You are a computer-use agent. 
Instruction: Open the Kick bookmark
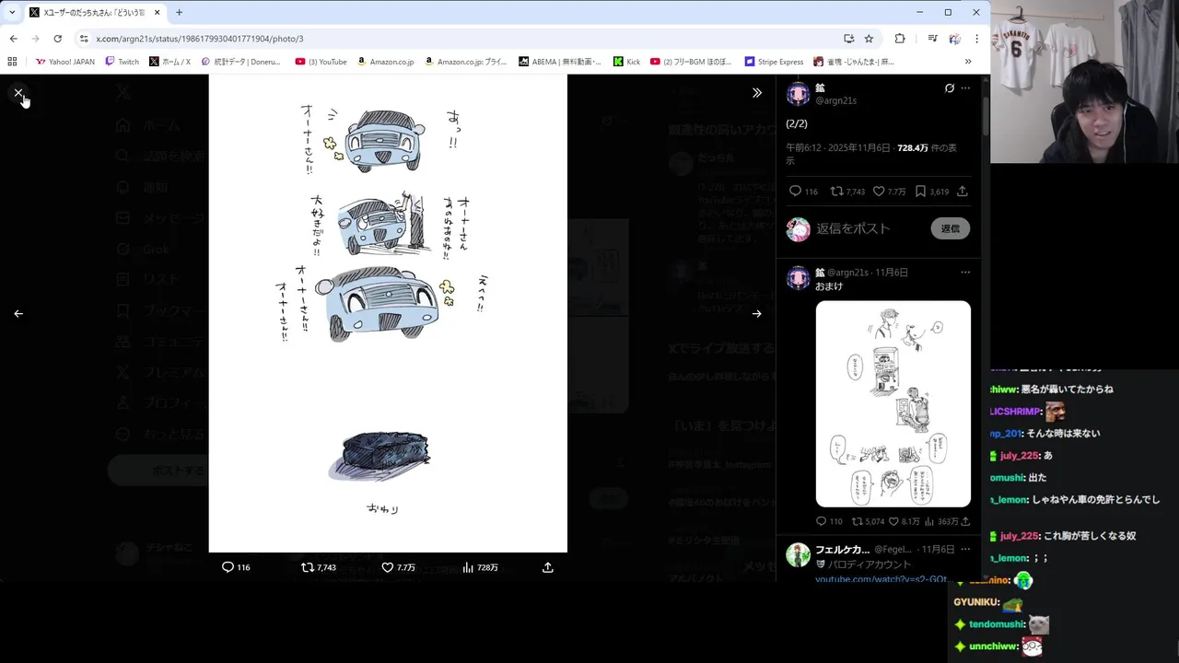point(626,62)
